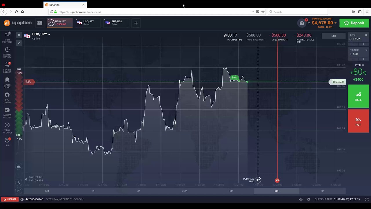Open Chats & Dialogs panel
The image size is (371, 209).
(7, 68)
